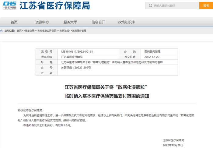Click the signature 江苏省医疗保障局 at bottom
This screenshot has width=213, height=148.
(173, 140)
